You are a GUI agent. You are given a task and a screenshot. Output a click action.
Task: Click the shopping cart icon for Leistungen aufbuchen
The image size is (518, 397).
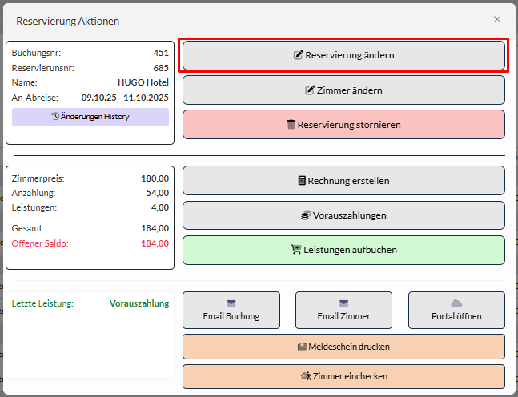(x=295, y=250)
